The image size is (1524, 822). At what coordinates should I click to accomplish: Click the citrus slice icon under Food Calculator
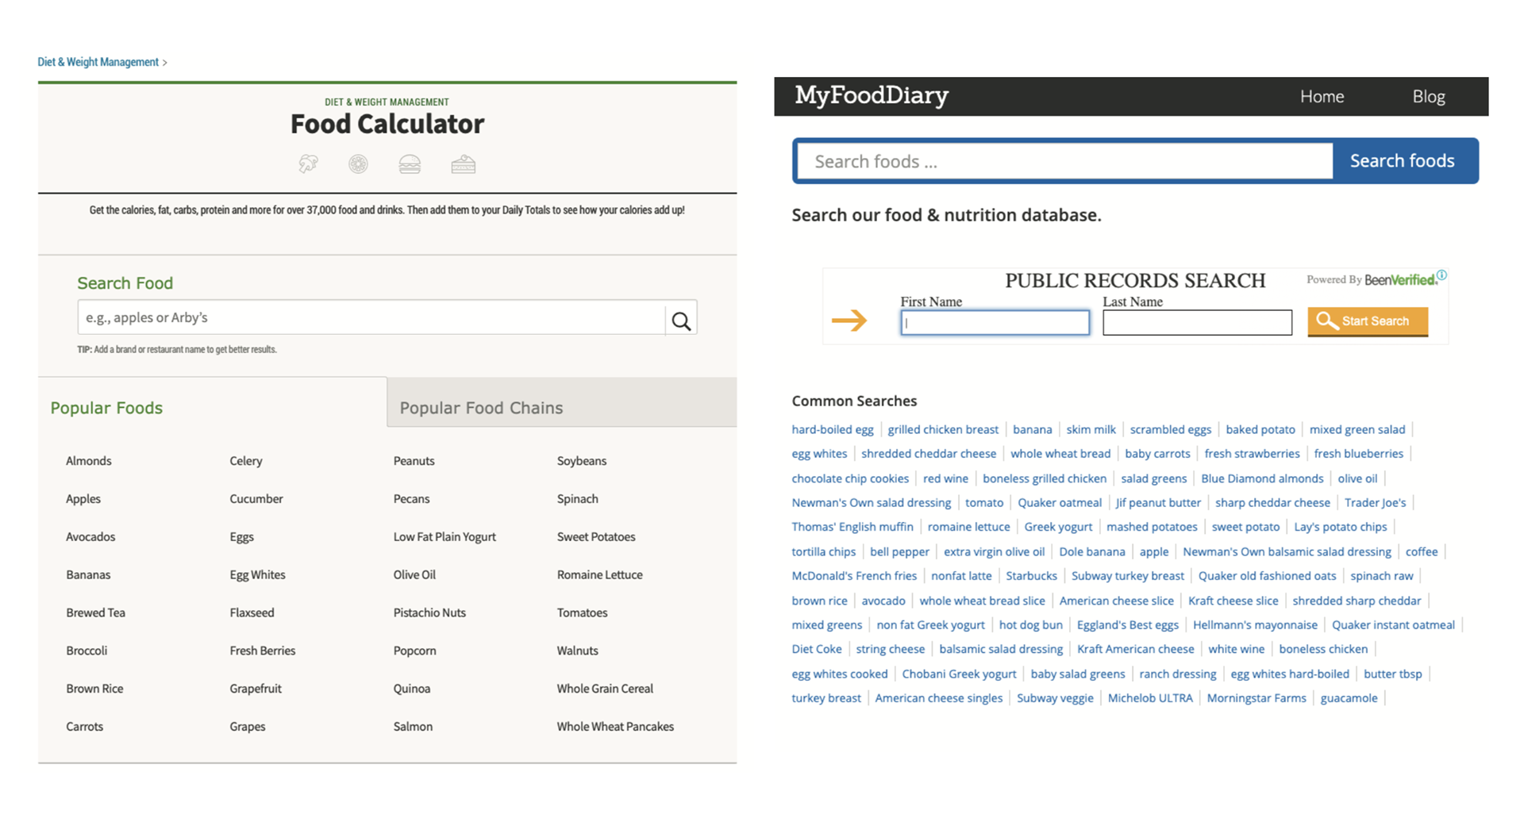point(358,164)
